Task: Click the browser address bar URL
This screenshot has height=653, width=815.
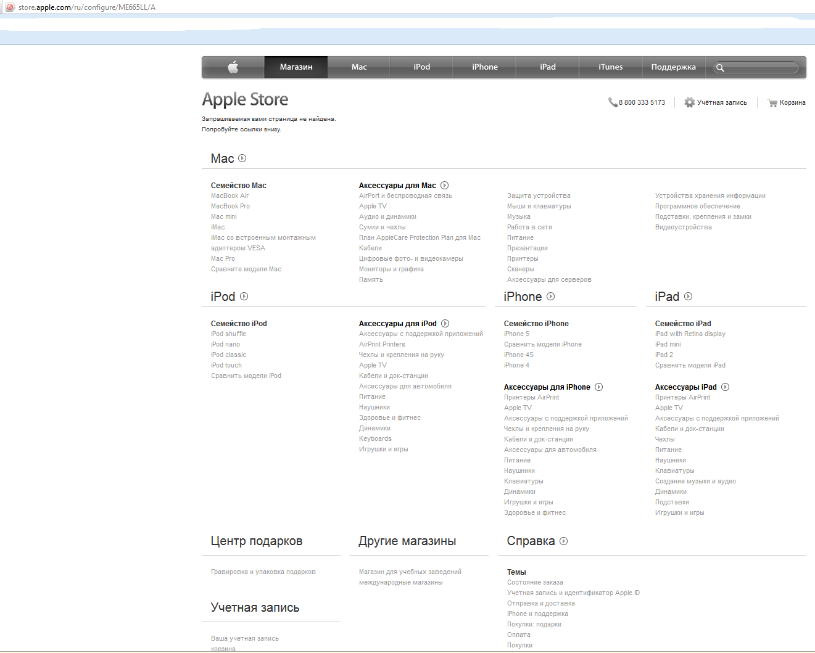Action: pos(87,7)
